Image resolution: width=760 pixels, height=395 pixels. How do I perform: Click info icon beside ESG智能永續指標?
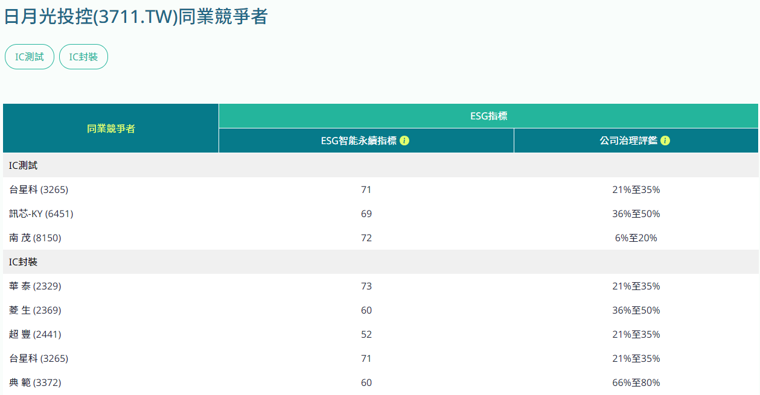tap(404, 141)
